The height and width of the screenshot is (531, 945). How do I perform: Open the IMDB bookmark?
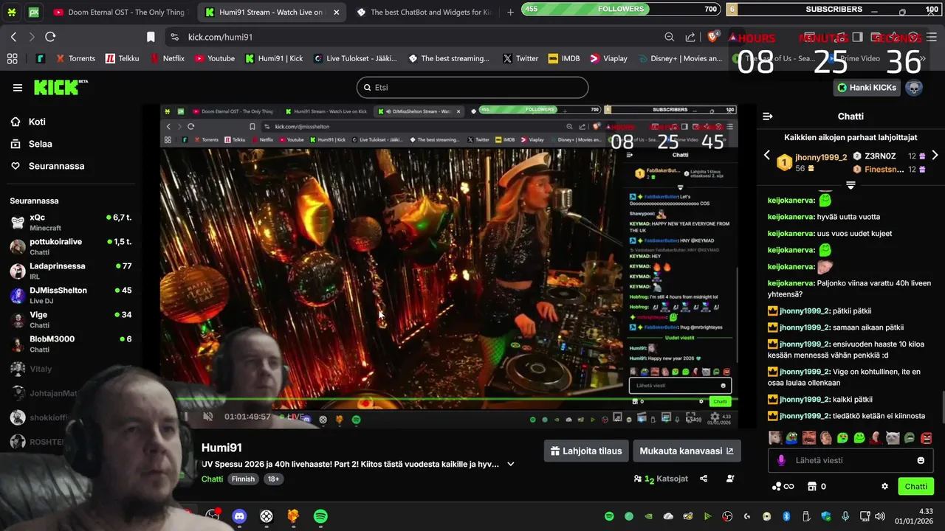click(564, 58)
